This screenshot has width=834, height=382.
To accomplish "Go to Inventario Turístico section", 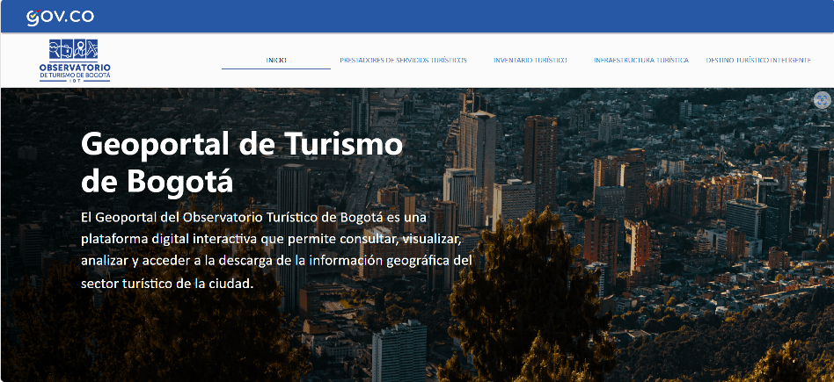I will (530, 60).
